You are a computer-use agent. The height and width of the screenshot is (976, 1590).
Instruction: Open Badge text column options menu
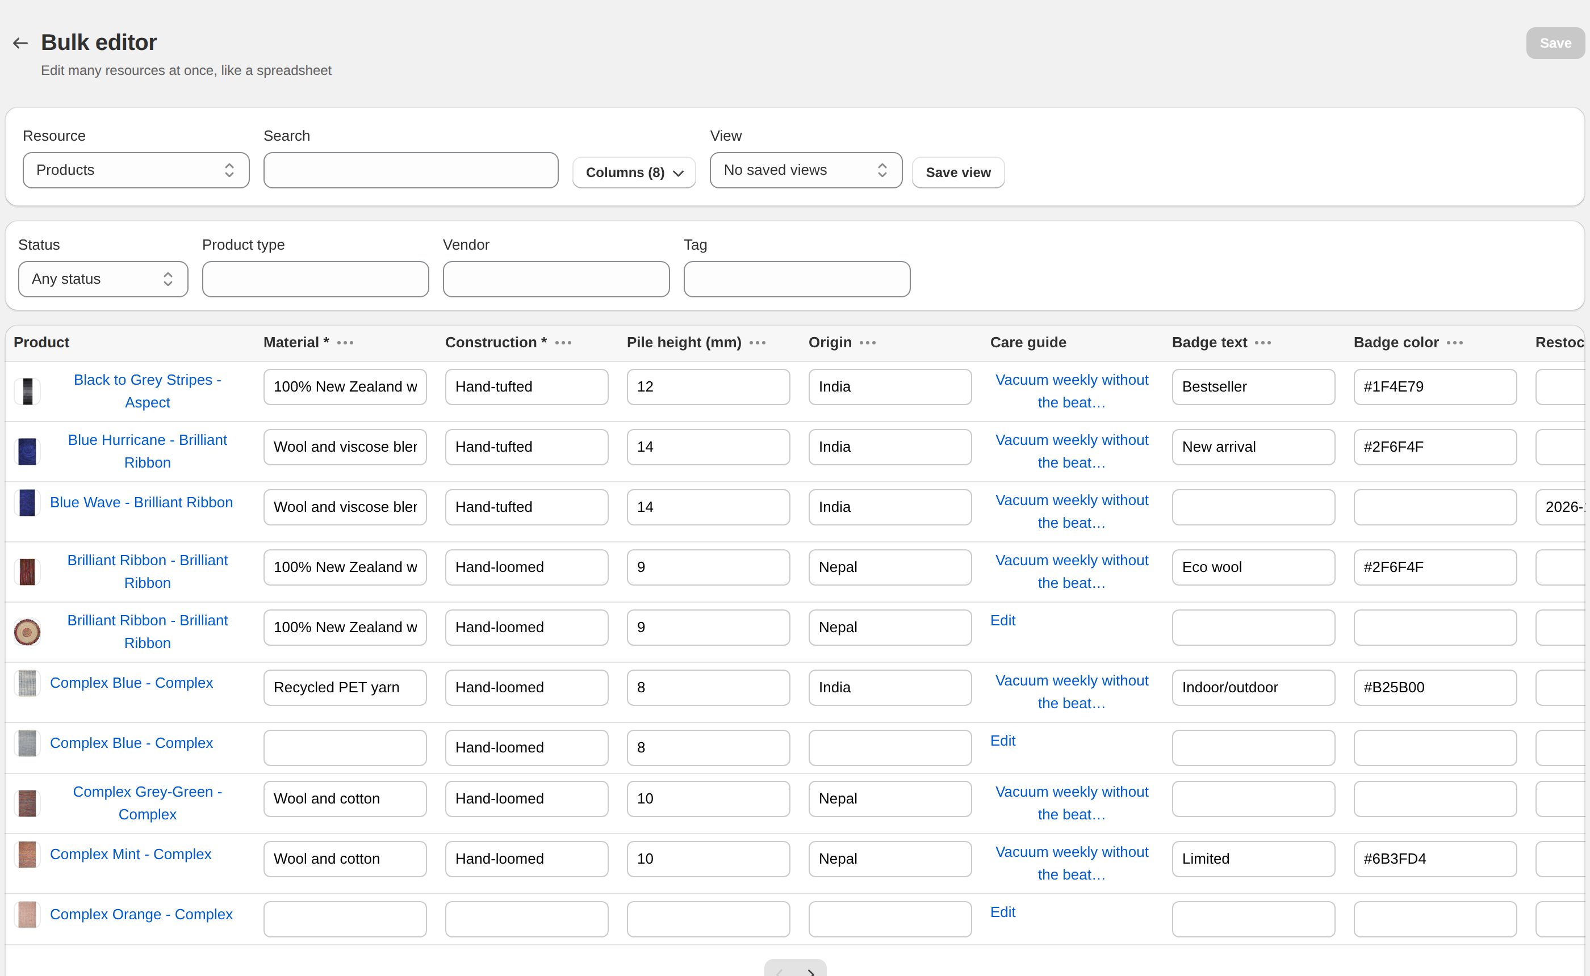[x=1263, y=343]
